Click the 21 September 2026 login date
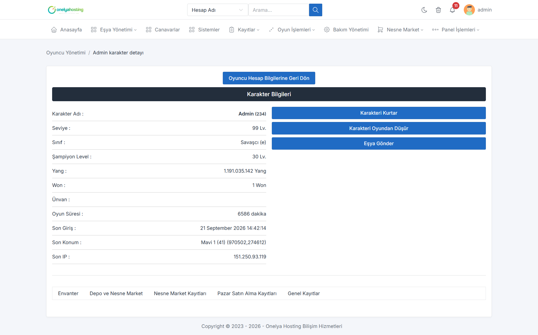Screen dimensions: 538x335 (x=233, y=228)
